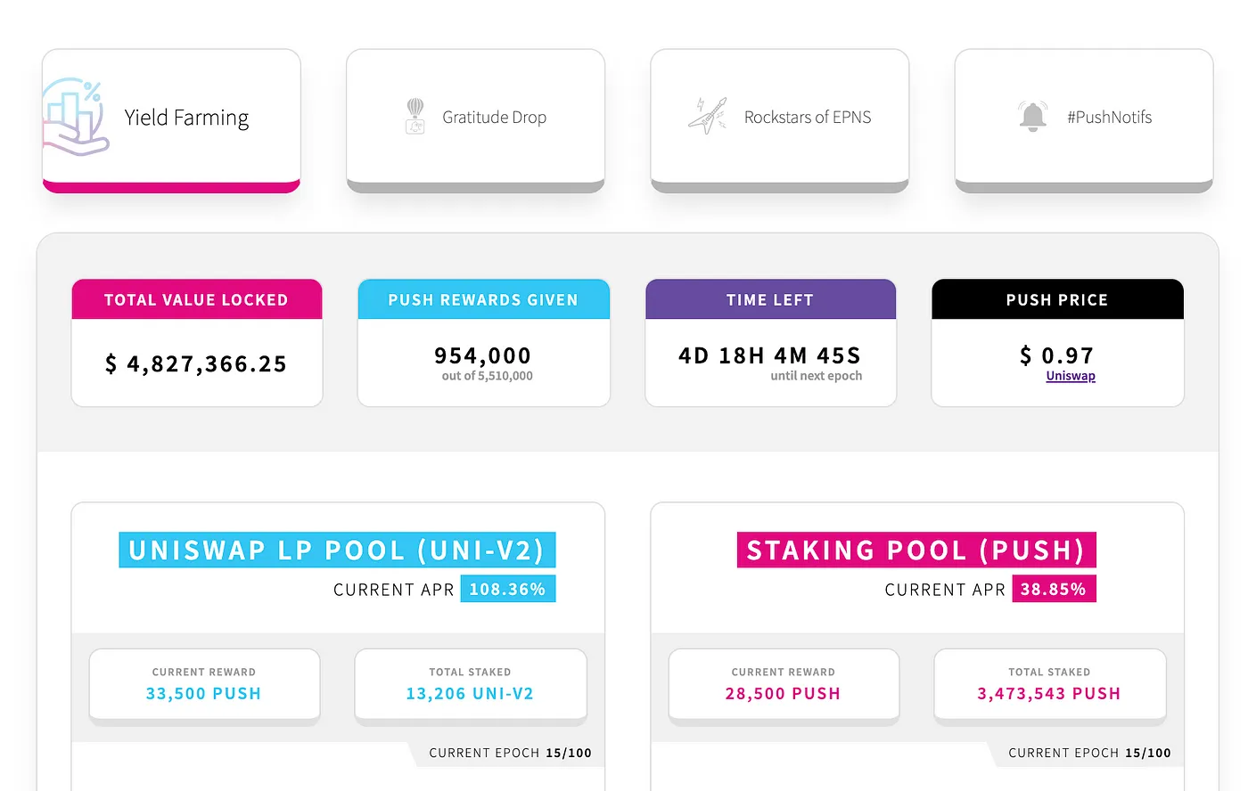Screen dimensions: 1248x791
Task: Click the notification bell icon
Action: (1033, 116)
